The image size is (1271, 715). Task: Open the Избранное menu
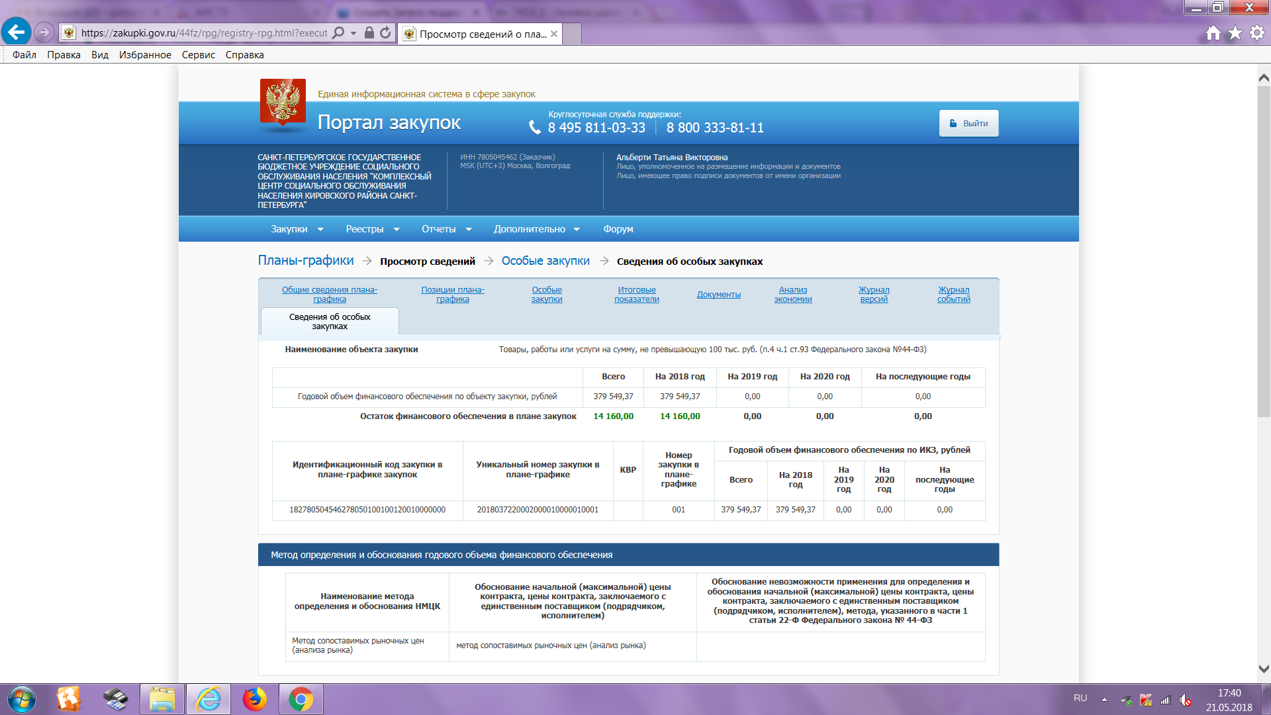145,55
